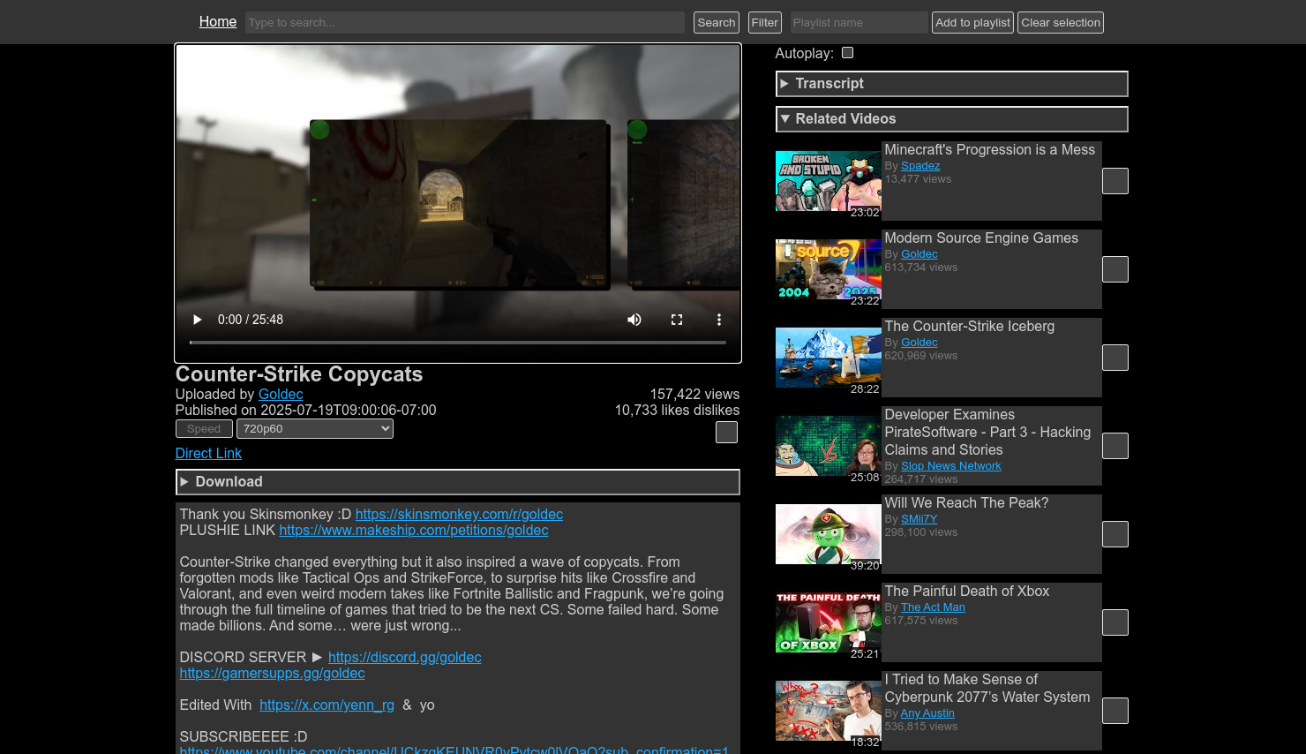Open the makeship.com petitions plushie link
This screenshot has height=754, width=1306.
click(414, 531)
